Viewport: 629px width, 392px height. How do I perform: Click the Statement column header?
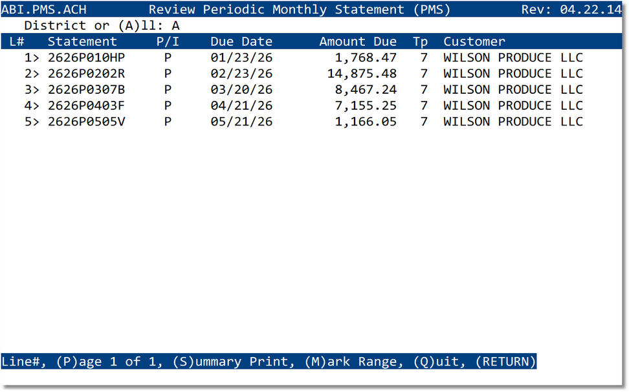pyautogui.click(x=82, y=41)
